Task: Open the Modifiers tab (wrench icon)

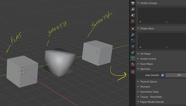Action: (133, 35)
